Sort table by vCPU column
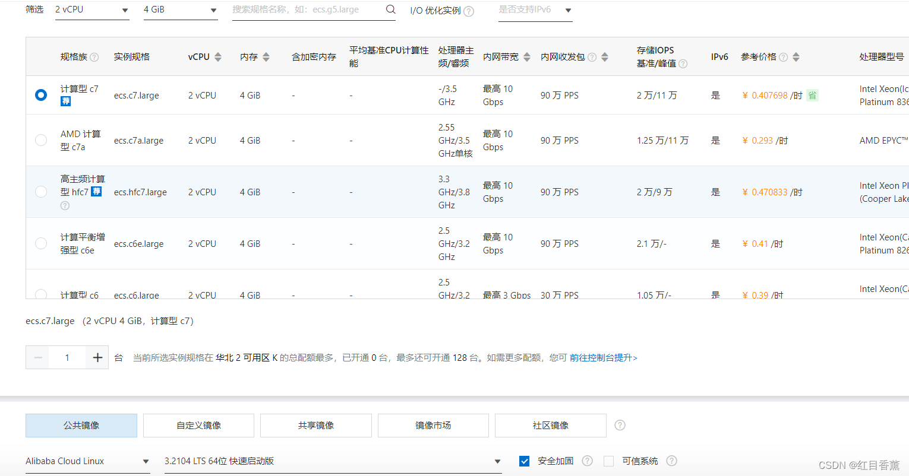 pyautogui.click(x=218, y=57)
